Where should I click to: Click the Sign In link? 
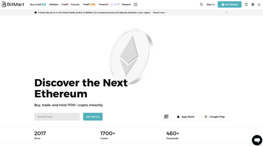[211, 4]
